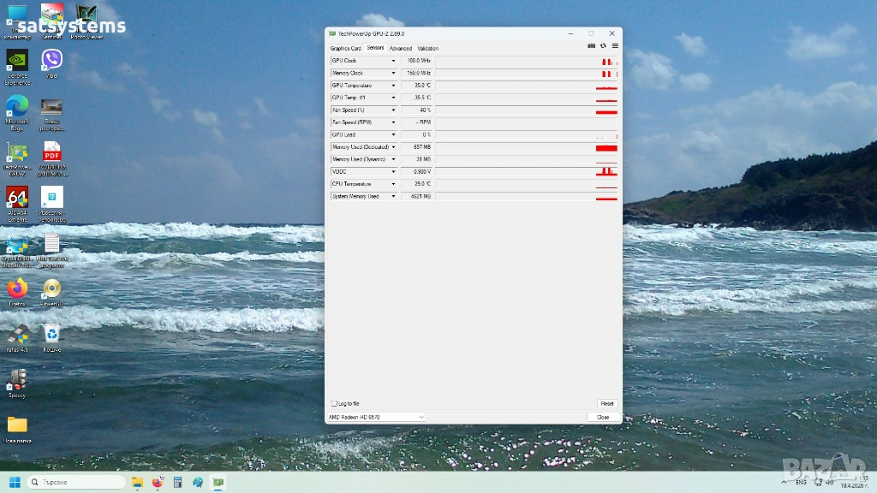Screen dimensions: 877x493
Task: Switch to the Graphics Card tab
Action: coord(346,48)
